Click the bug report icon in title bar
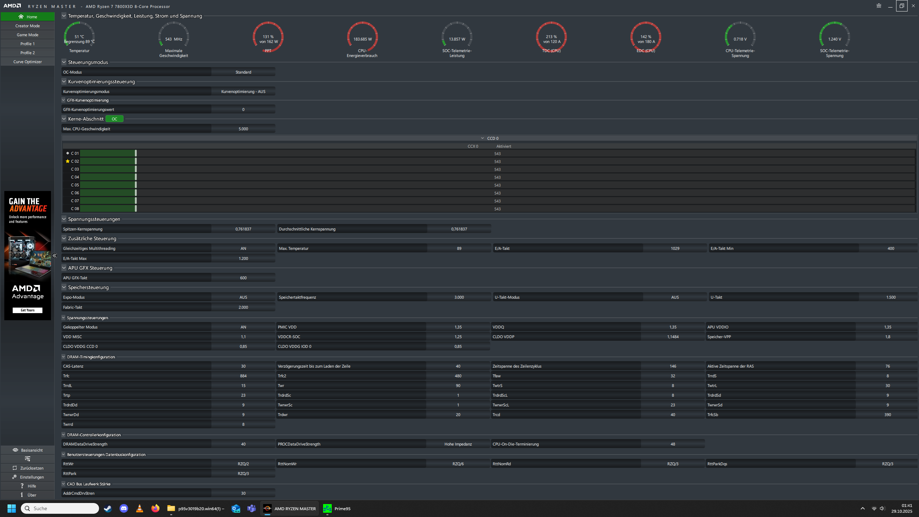Viewport: 919px width, 517px height. click(878, 6)
